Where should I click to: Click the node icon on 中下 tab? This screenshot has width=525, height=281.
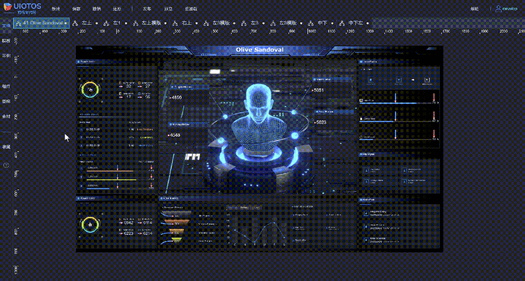[311, 23]
